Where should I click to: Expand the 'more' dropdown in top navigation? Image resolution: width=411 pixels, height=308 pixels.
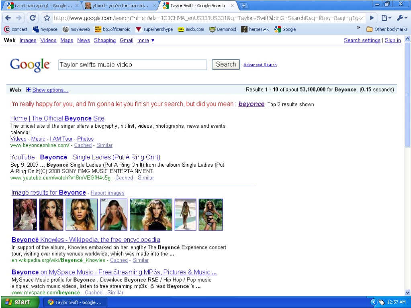point(146,40)
